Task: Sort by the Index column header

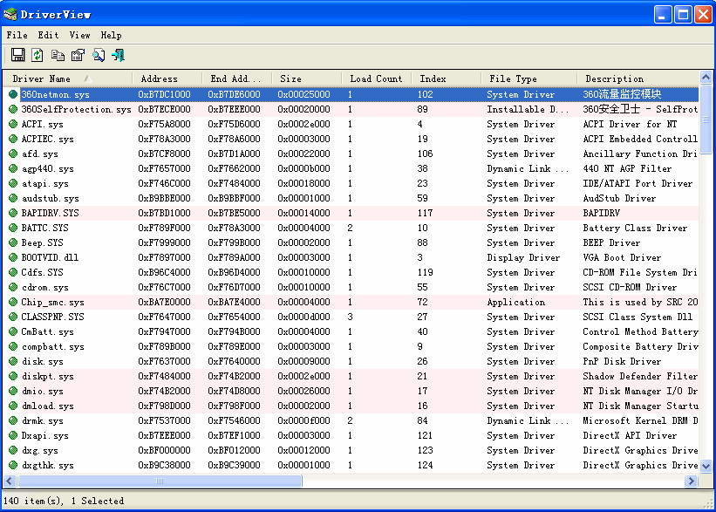Action: click(x=447, y=79)
